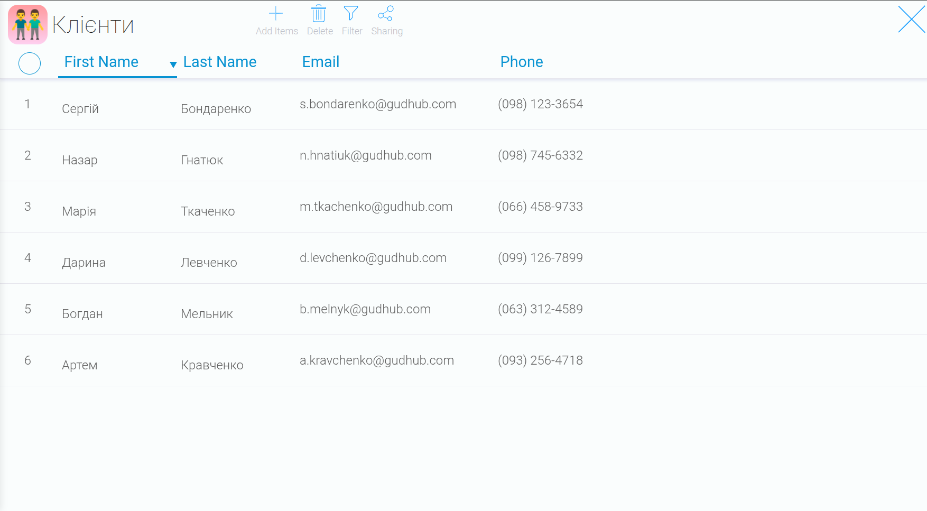Image resolution: width=927 pixels, height=511 pixels.
Task: Click email m.tkachenko@gudhub.com
Action: 376,207
